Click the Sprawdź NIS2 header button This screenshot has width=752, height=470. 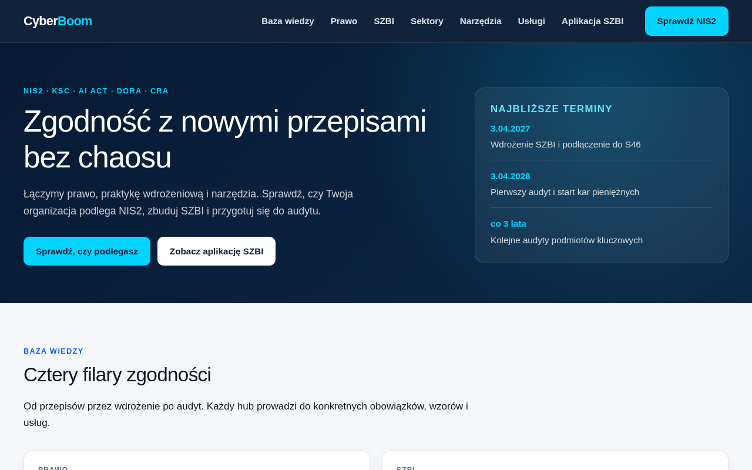click(x=687, y=21)
